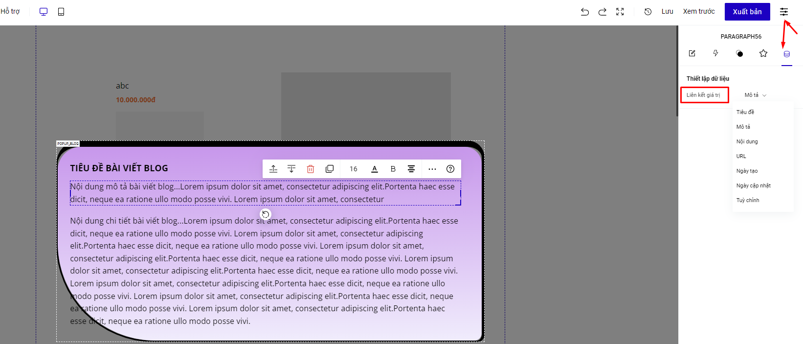Open version history clock icon
This screenshot has width=803, height=344.
tap(648, 12)
